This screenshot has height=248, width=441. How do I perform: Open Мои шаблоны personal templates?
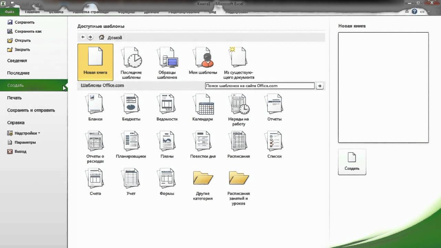click(x=203, y=61)
